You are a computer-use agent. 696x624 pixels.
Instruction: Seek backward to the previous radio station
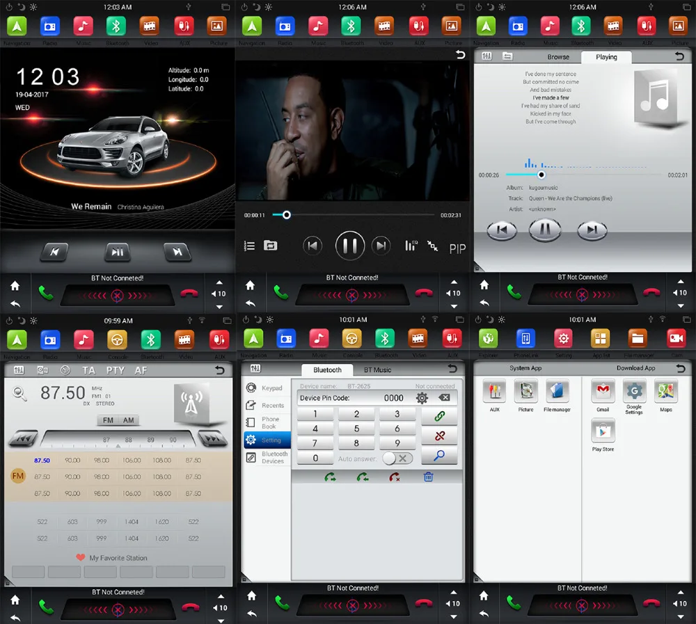point(24,438)
